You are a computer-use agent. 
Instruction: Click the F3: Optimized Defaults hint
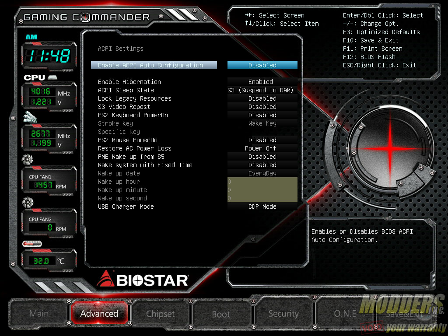(x=381, y=32)
